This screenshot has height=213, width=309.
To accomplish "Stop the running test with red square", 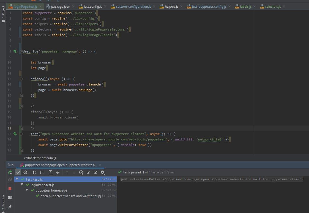I will tap(10, 188).
